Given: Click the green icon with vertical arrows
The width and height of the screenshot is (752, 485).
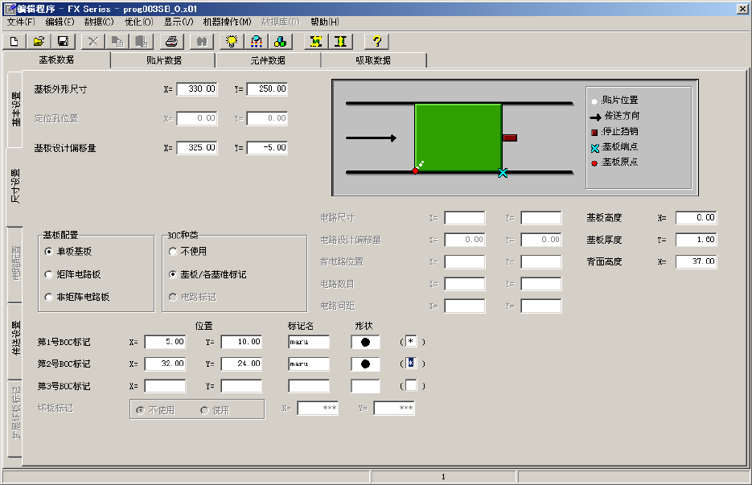Looking at the screenshot, I should 341,41.
